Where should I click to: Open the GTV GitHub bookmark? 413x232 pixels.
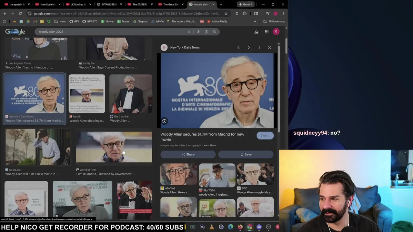pos(74,21)
